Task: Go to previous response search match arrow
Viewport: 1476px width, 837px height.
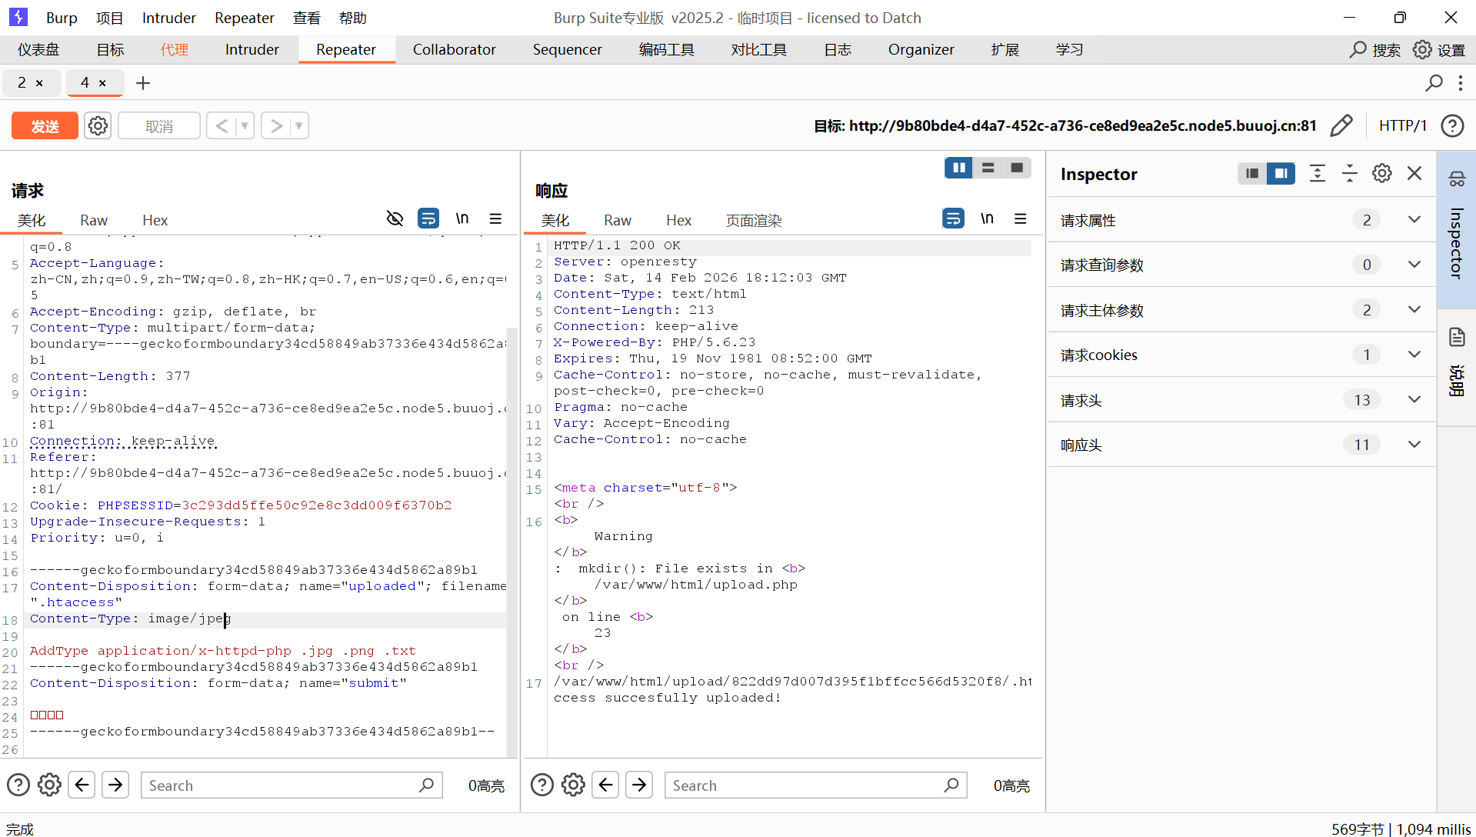Action: pyautogui.click(x=605, y=785)
